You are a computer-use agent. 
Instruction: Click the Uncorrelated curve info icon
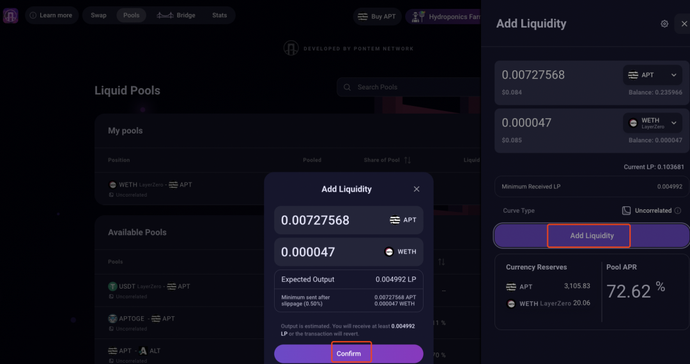[678, 211]
